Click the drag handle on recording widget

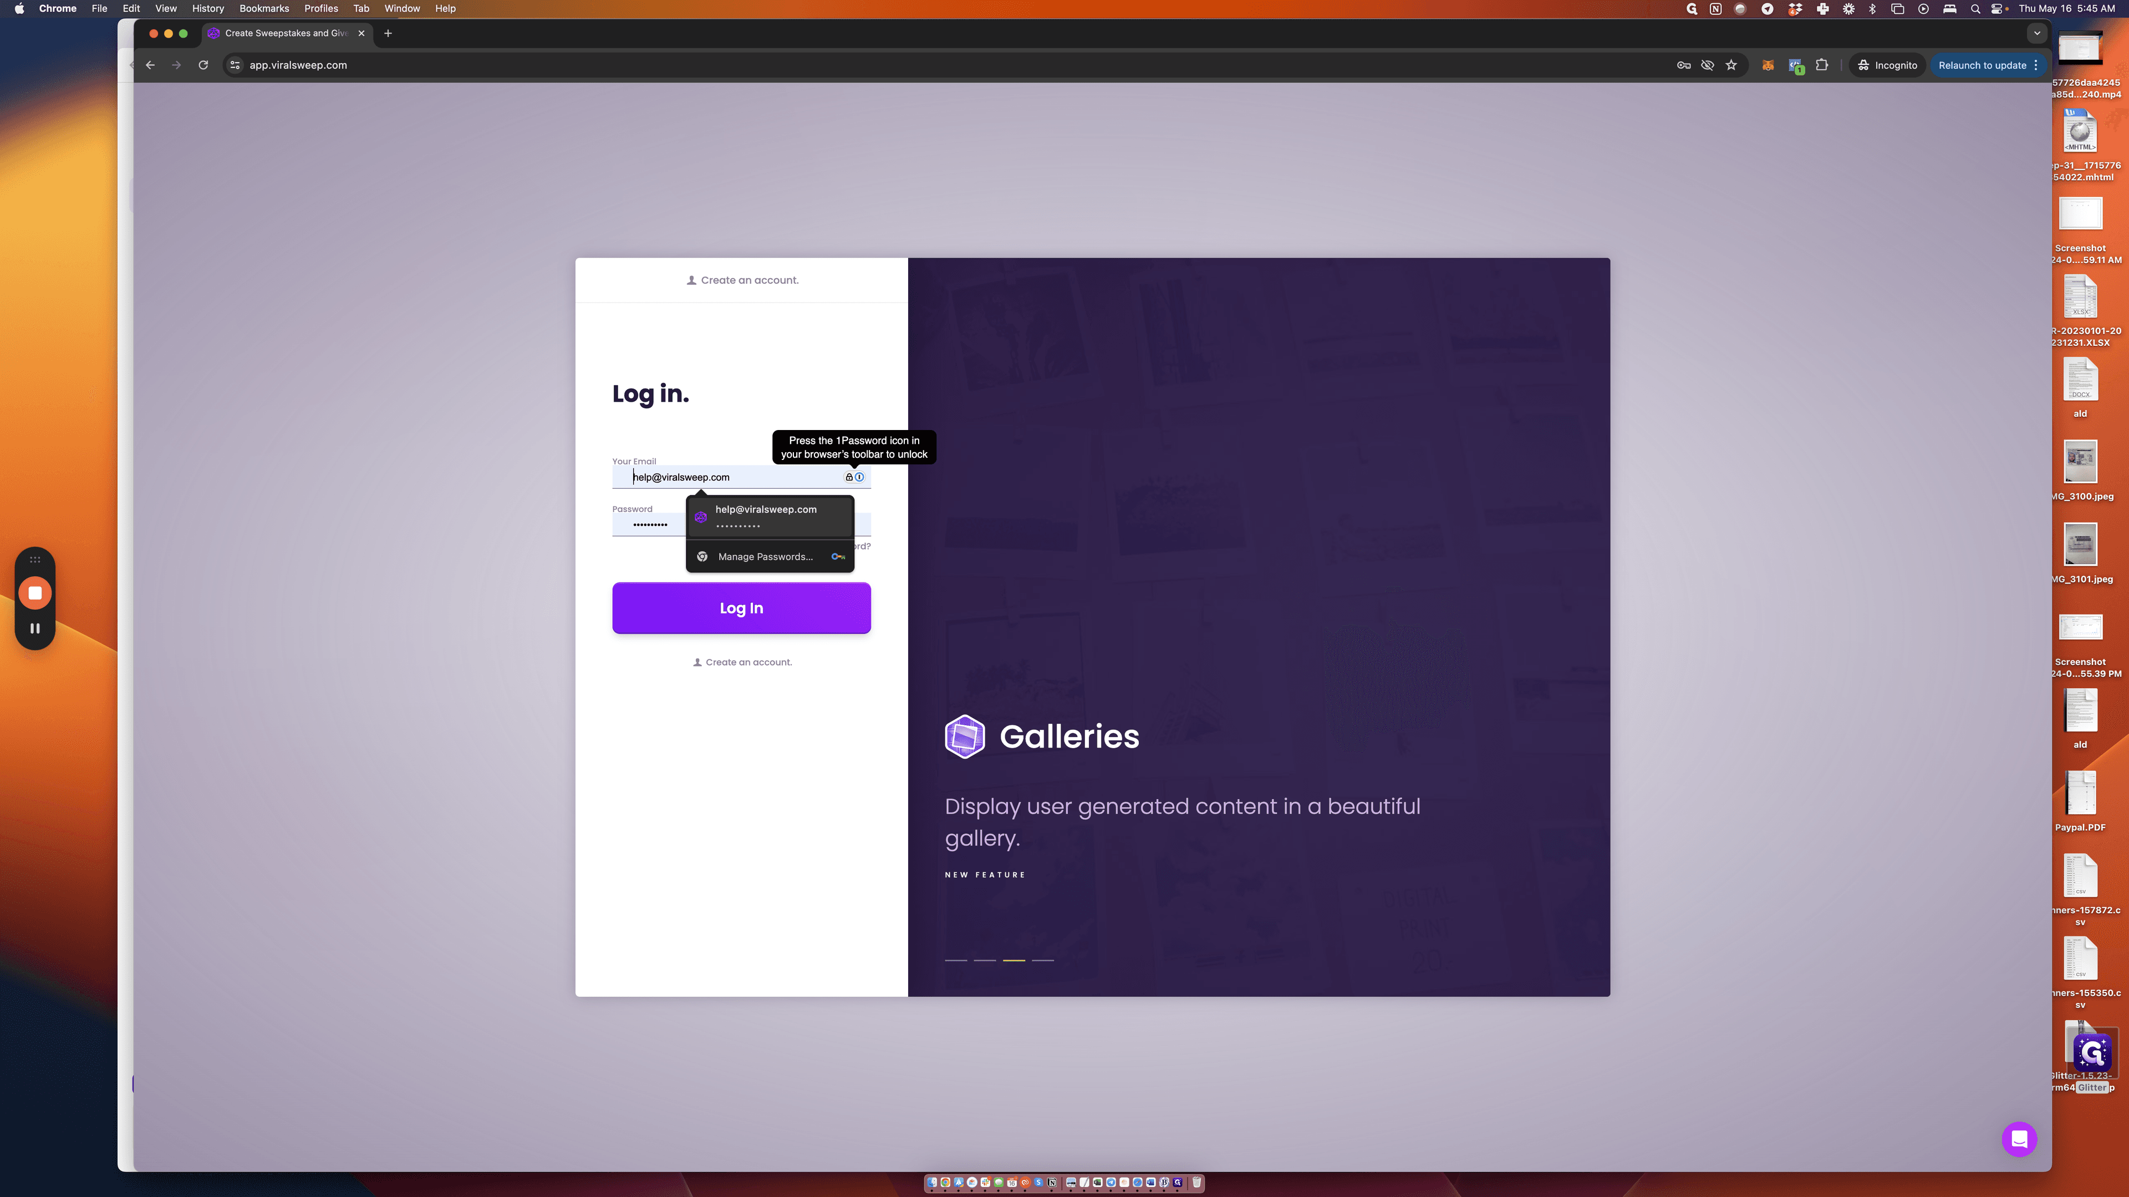point(35,560)
